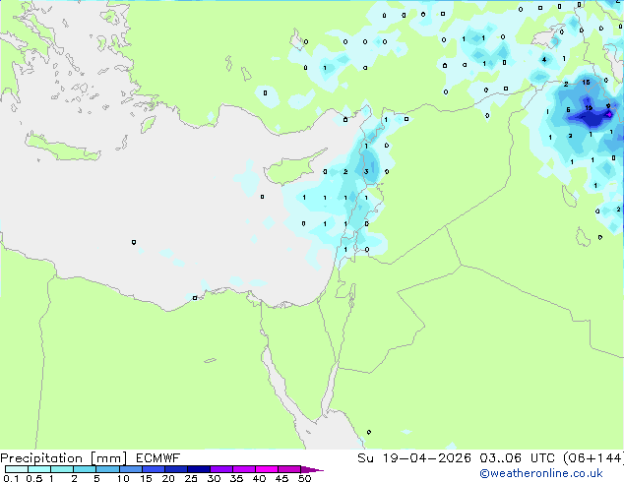Image resolution: width=624 pixels, height=482 pixels.
Task: Click the 'Precipitation' title word
Action: coord(41,458)
